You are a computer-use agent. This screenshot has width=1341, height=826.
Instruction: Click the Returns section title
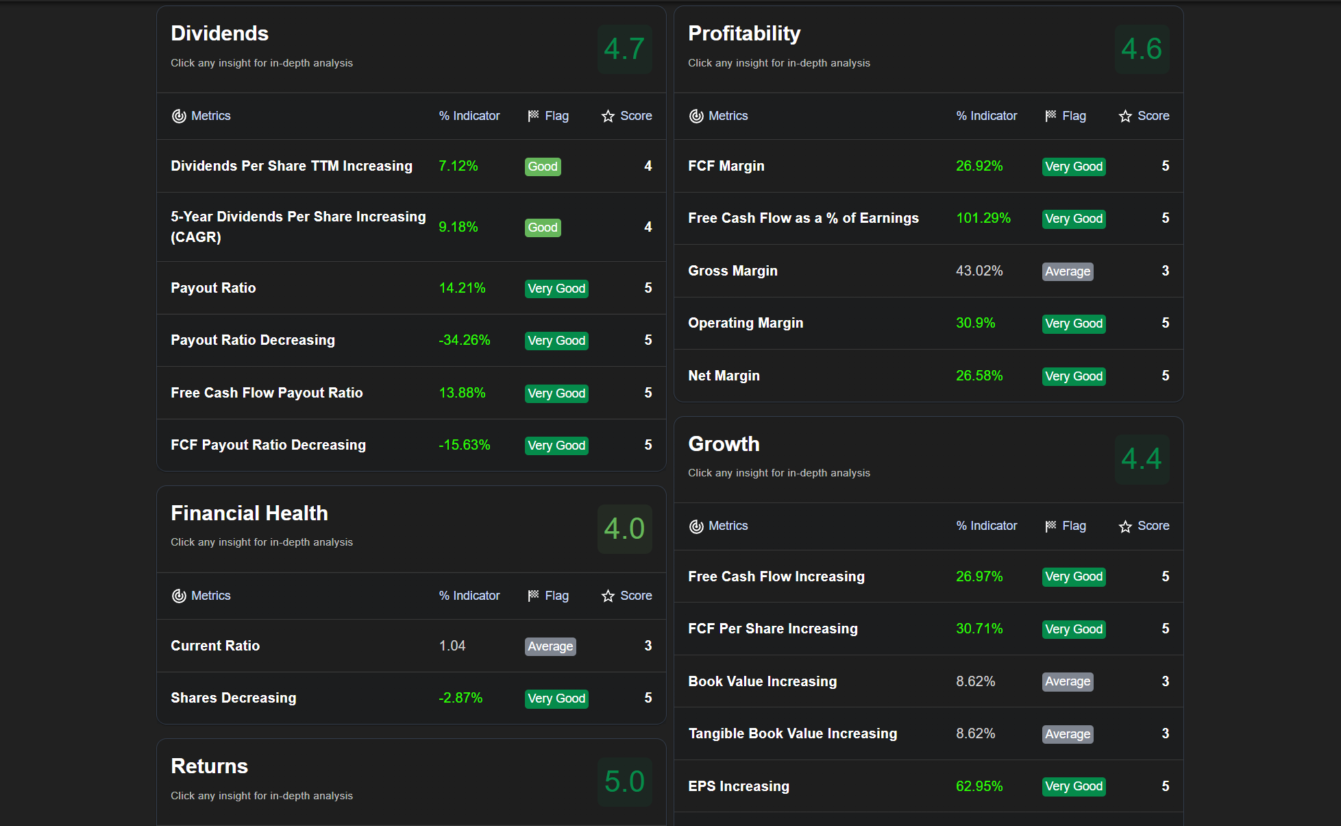(209, 766)
